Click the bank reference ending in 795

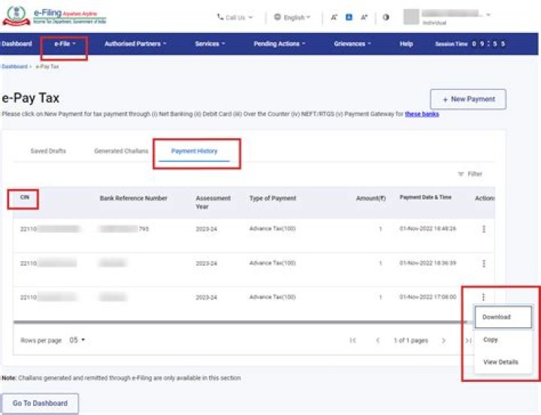(124, 229)
